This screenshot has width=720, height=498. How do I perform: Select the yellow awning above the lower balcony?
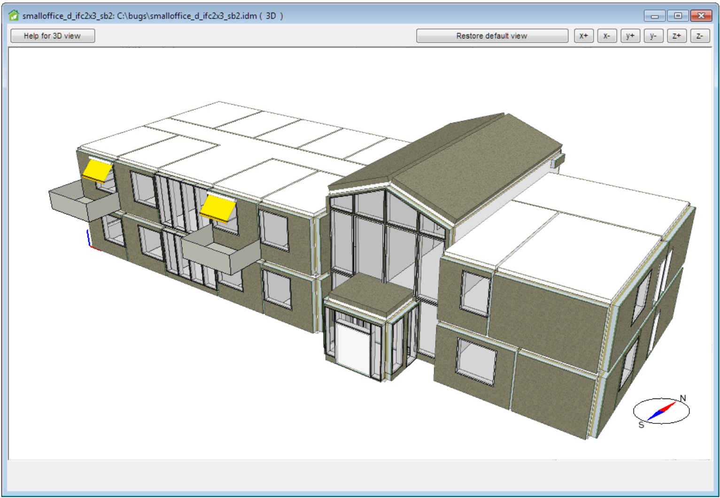pos(217,208)
